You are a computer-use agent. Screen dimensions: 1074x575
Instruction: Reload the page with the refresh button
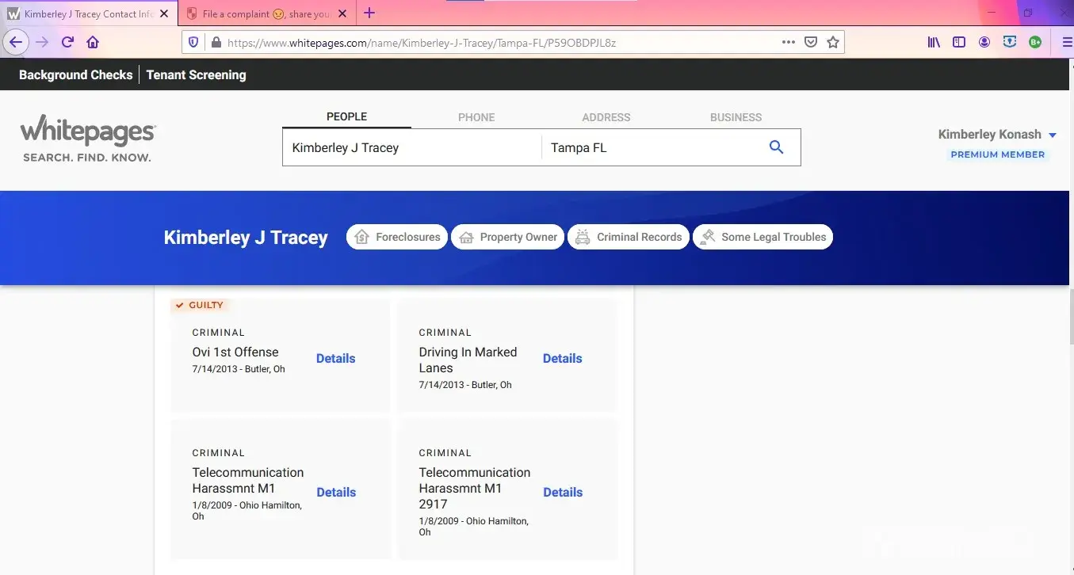pos(67,43)
